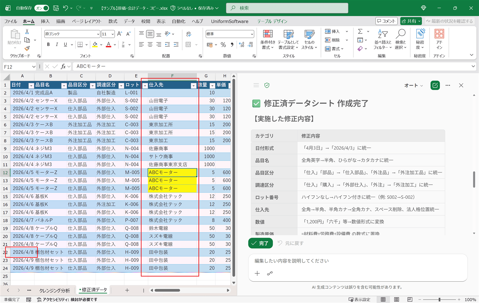This screenshot has height=303, width=479.
Task: Switch to the クレンジング分析 sheet tab
Action: pyautogui.click(x=55, y=290)
